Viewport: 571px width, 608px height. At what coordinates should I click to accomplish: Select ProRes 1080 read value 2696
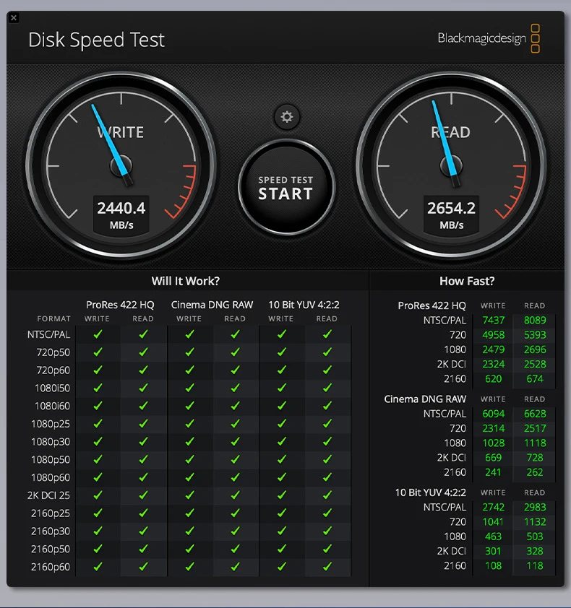point(535,349)
